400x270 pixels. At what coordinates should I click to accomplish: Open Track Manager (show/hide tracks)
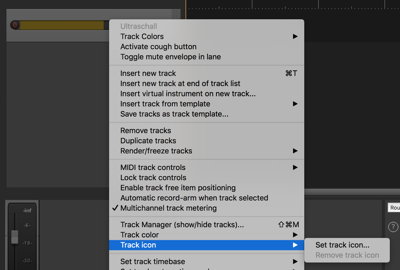point(182,225)
